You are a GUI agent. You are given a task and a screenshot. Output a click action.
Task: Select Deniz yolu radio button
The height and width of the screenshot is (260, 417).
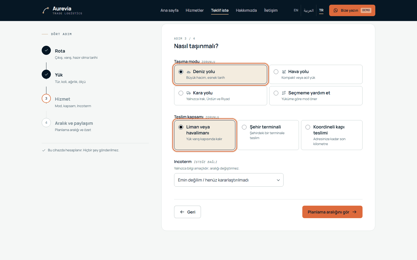point(181,72)
